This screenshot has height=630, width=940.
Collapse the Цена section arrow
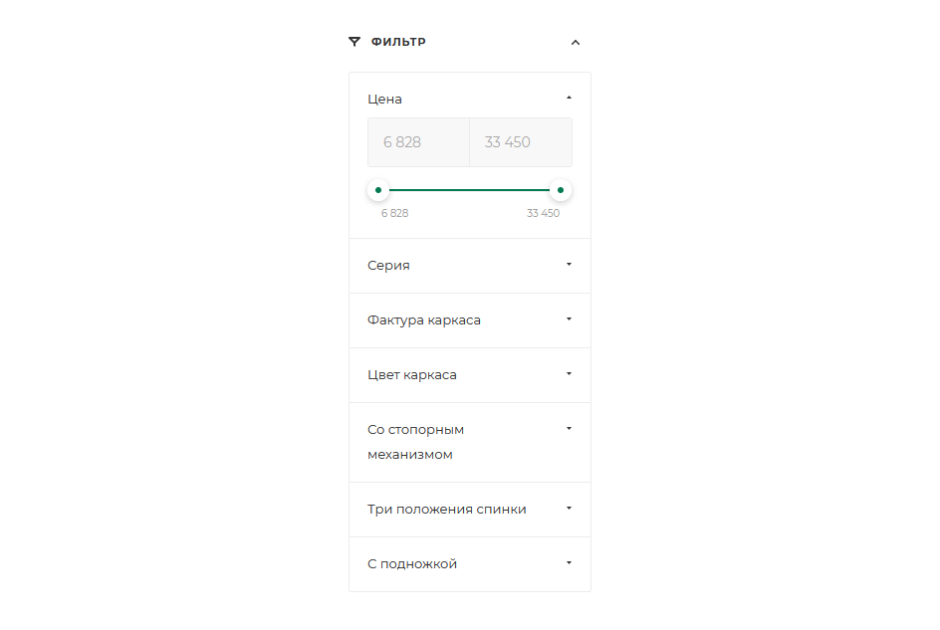click(569, 98)
